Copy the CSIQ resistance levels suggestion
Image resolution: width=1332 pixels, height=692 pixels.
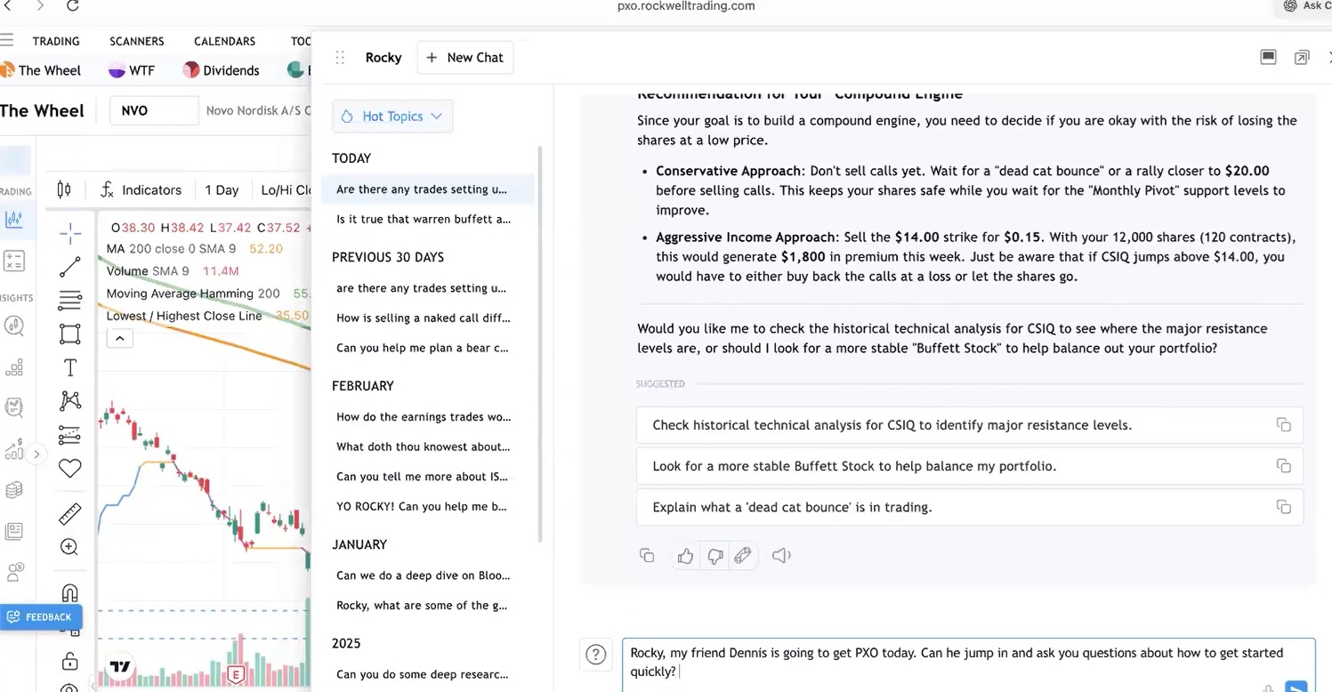point(1283,425)
